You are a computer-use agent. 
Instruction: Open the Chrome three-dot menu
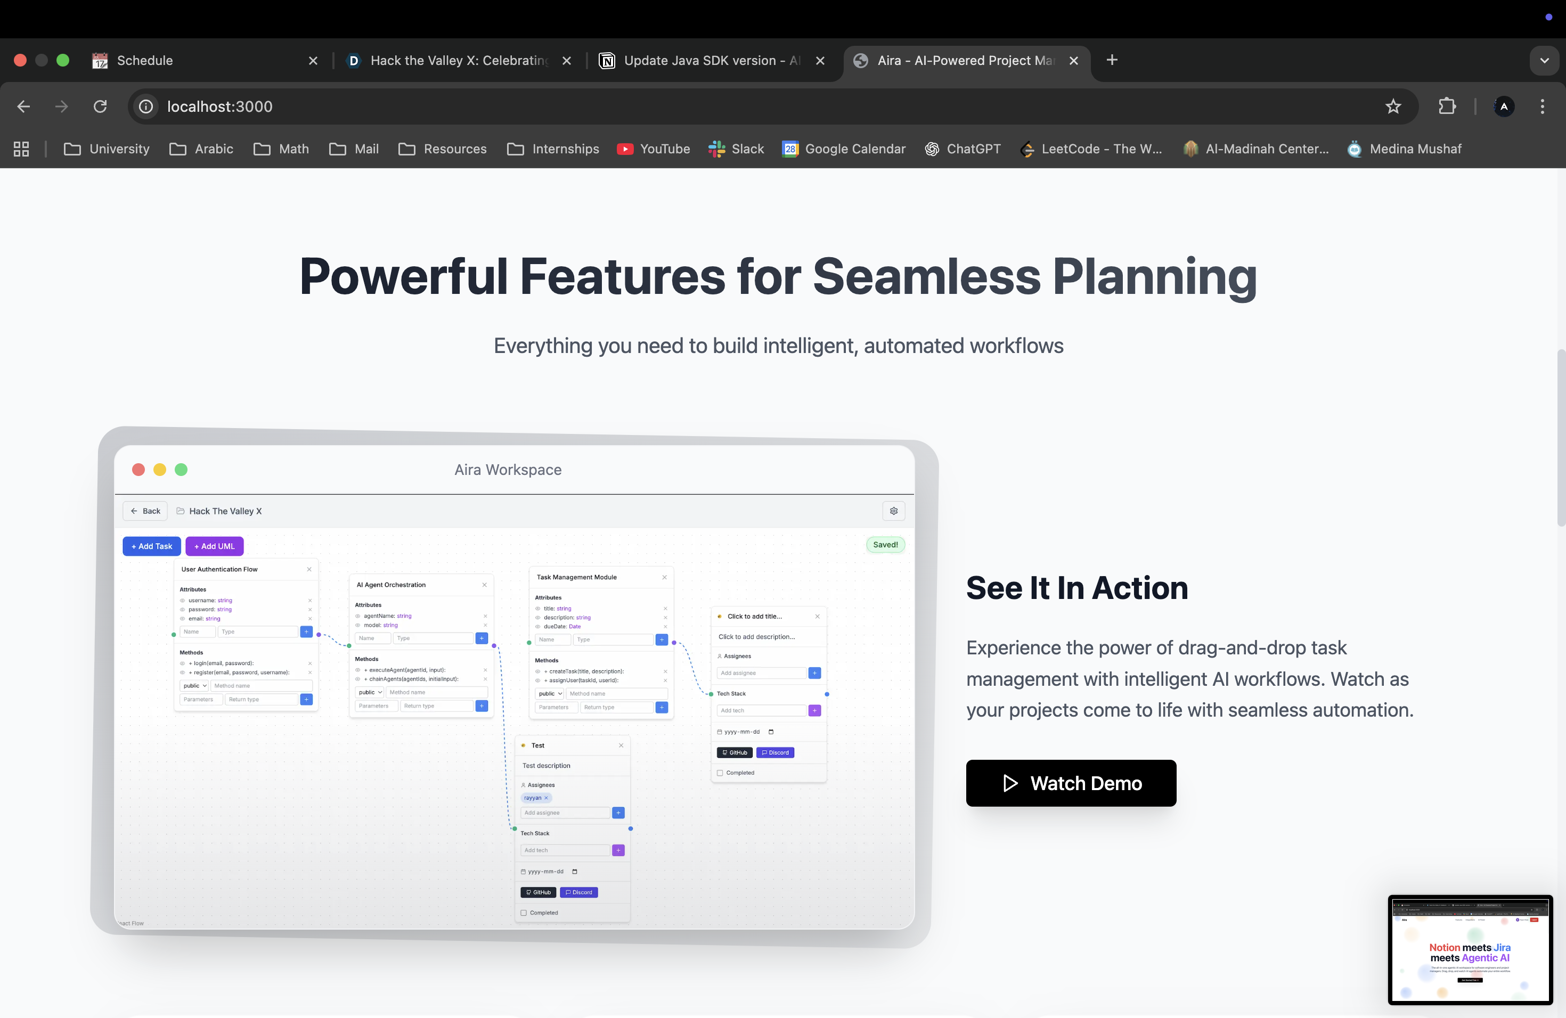1541,106
